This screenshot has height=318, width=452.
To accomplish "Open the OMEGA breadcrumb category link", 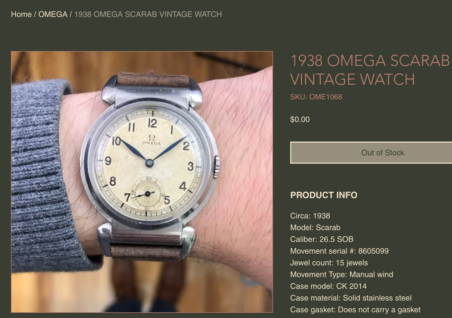I will pos(53,14).
